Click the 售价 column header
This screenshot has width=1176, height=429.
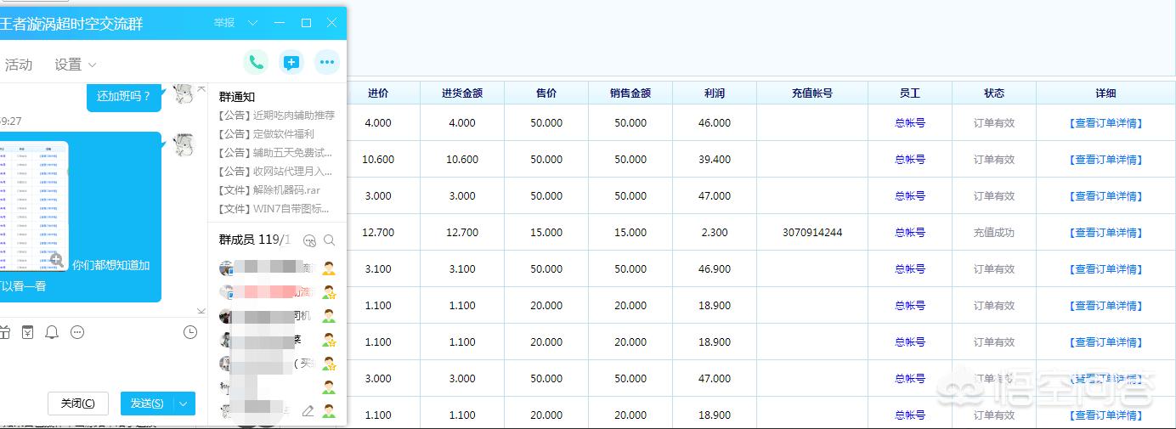pyautogui.click(x=546, y=93)
